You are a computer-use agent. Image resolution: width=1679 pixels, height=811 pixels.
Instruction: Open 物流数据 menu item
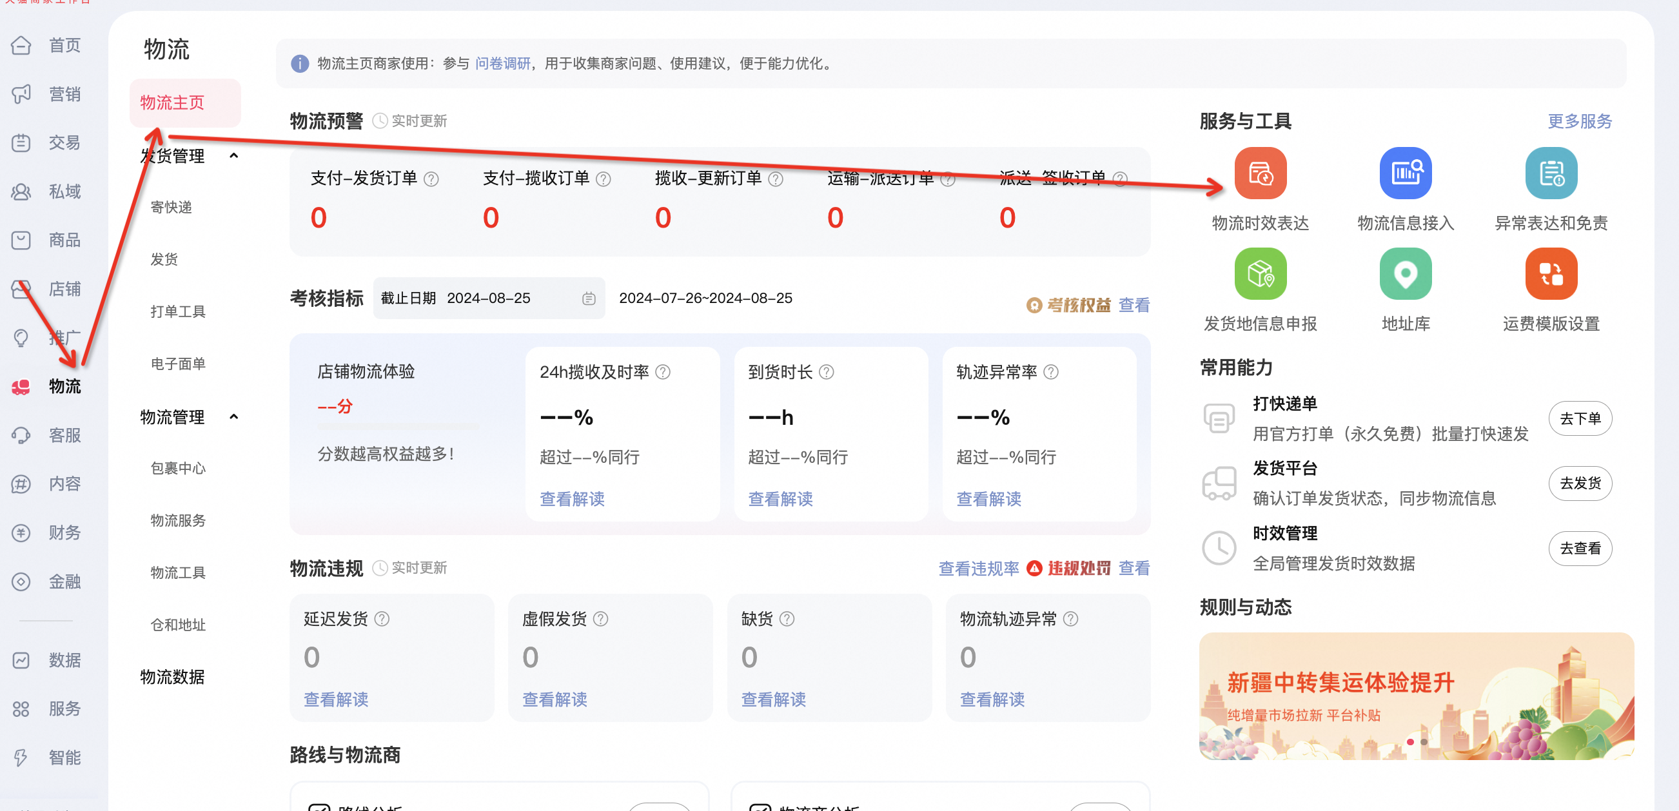(172, 676)
